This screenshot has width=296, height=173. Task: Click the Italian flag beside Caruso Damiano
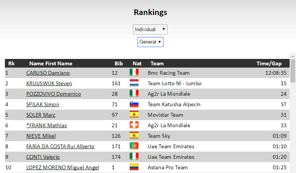pyautogui.click(x=134, y=72)
